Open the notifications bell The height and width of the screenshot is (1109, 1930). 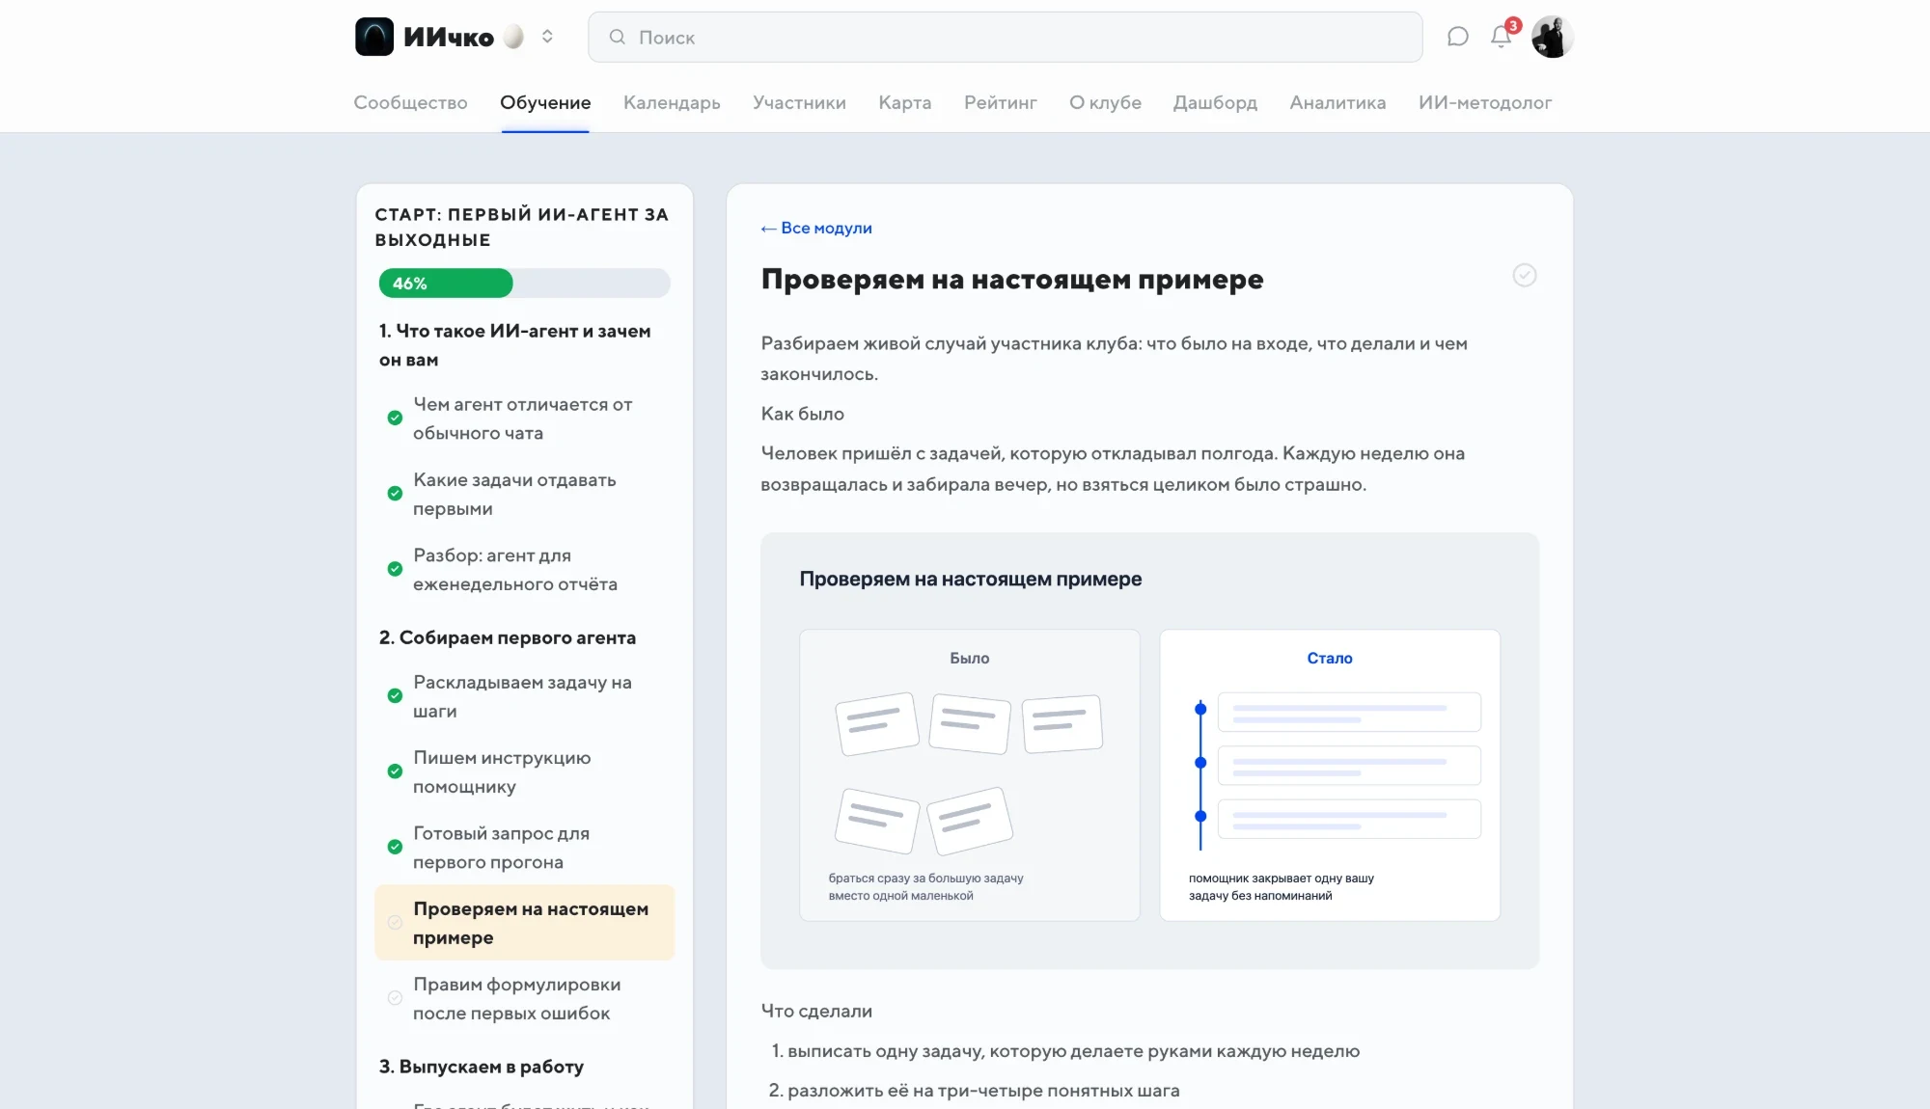click(x=1501, y=37)
